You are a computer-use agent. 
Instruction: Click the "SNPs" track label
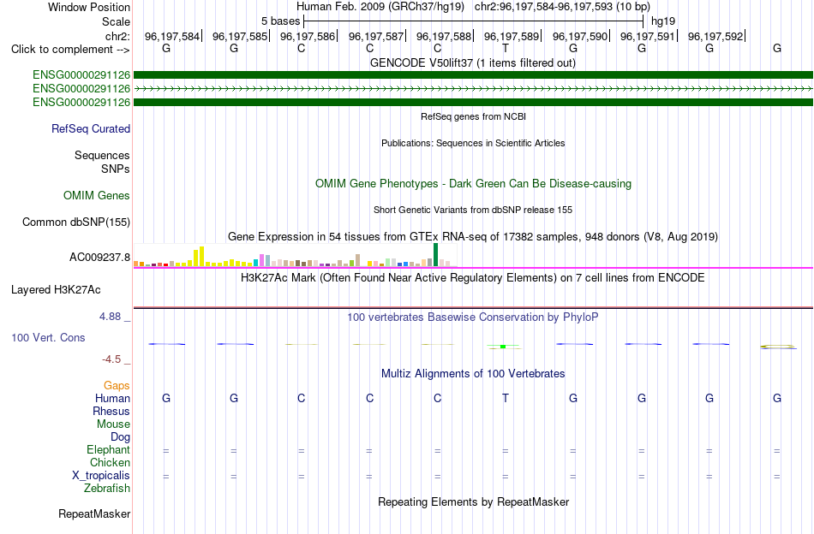point(116,169)
